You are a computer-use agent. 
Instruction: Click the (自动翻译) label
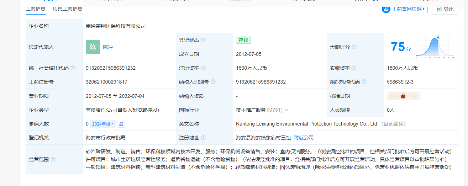click(x=393, y=124)
